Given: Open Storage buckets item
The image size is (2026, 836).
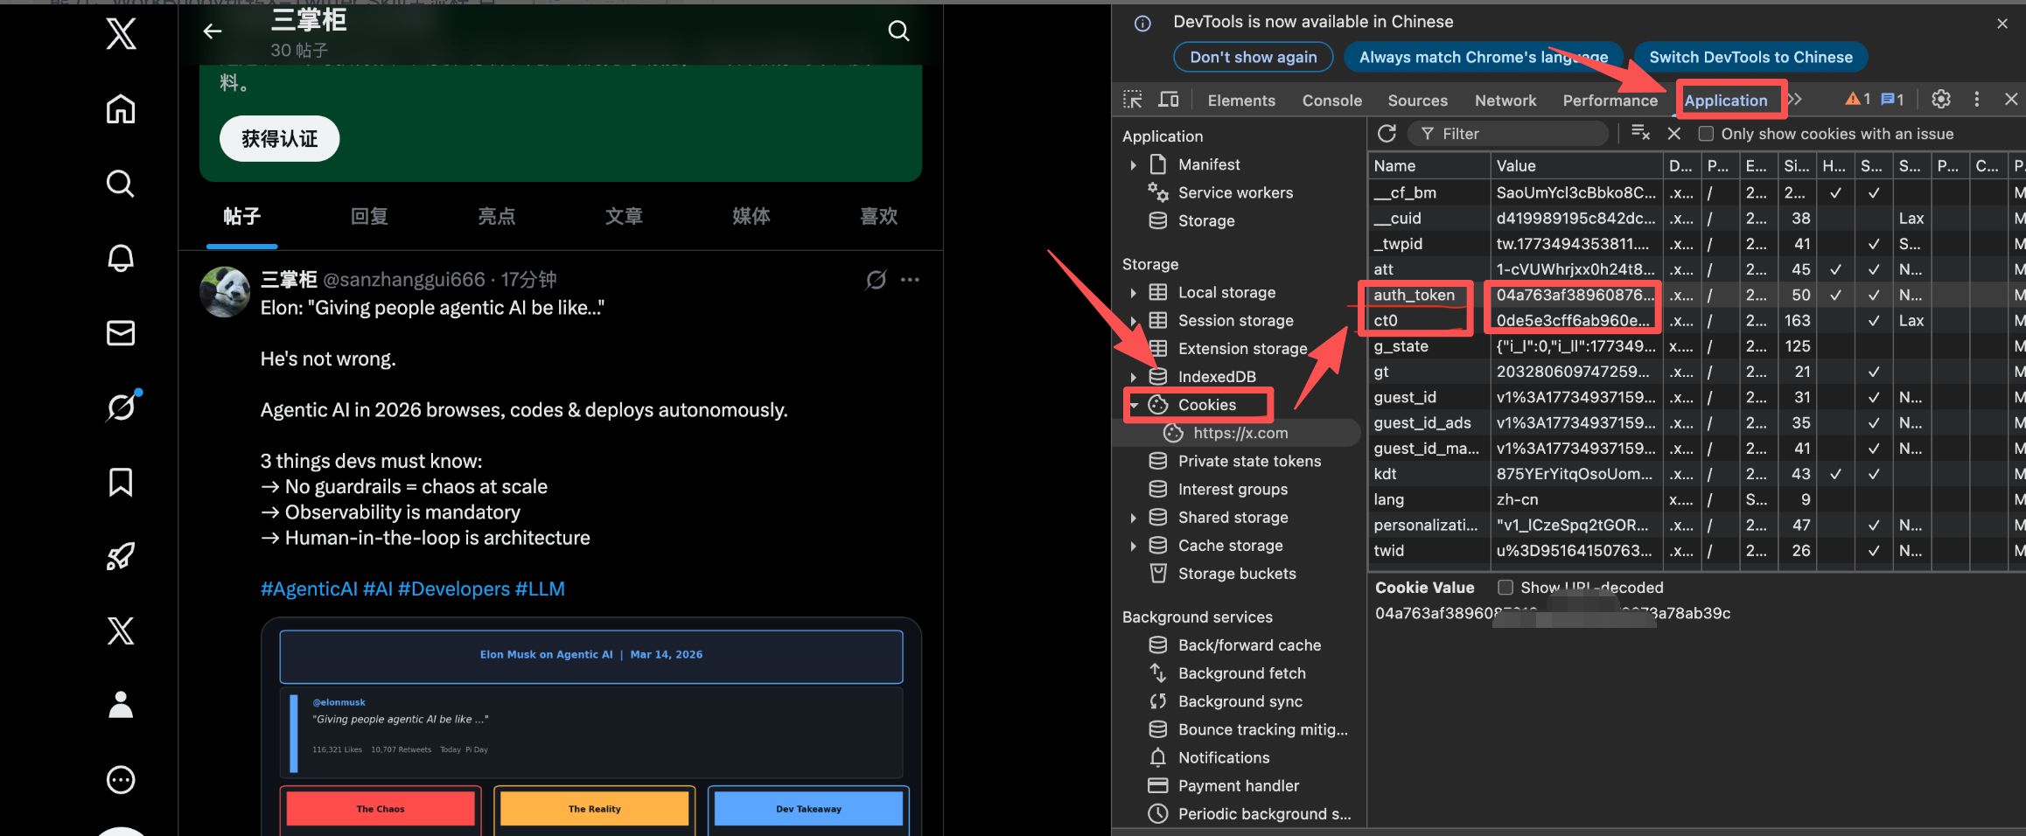Looking at the screenshot, I should click(x=1237, y=574).
